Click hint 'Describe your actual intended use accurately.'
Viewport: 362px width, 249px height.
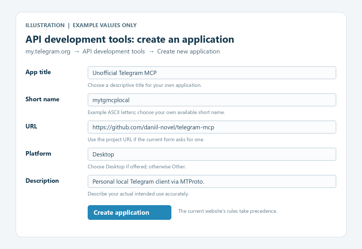[138, 194]
